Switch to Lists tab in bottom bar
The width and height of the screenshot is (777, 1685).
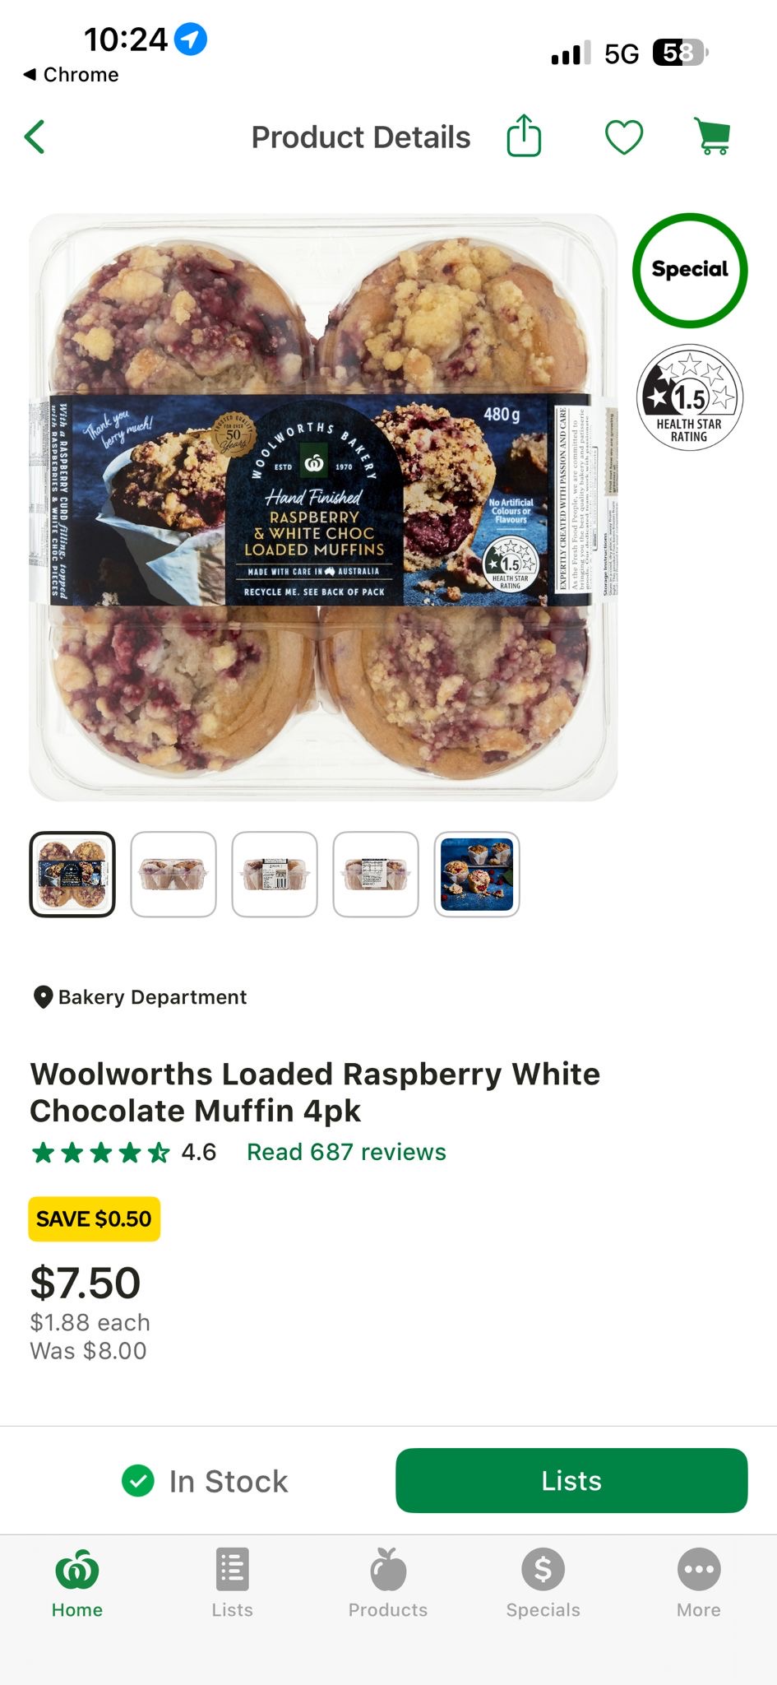coord(233,1584)
